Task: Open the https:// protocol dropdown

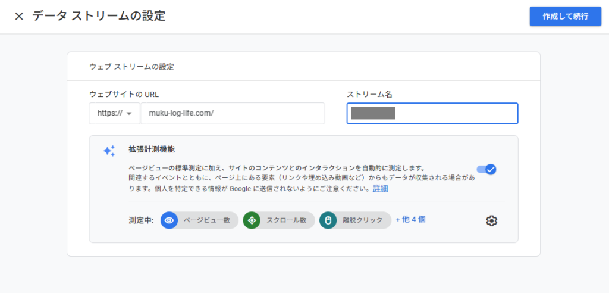Action: (115, 114)
